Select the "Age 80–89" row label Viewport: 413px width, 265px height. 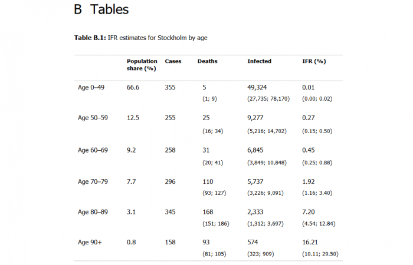[x=93, y=210]
